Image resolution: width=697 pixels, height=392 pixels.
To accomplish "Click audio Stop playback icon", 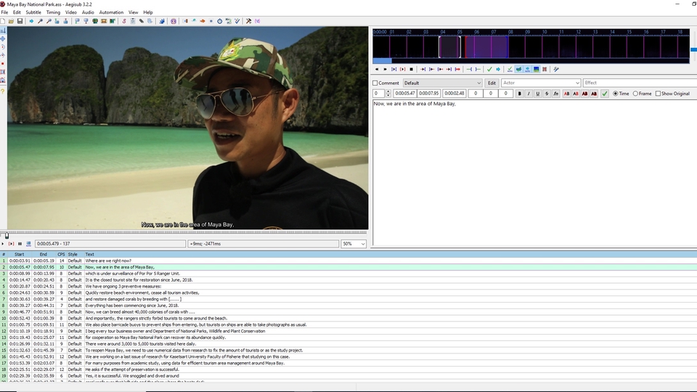I will click(x=411, y=70).
